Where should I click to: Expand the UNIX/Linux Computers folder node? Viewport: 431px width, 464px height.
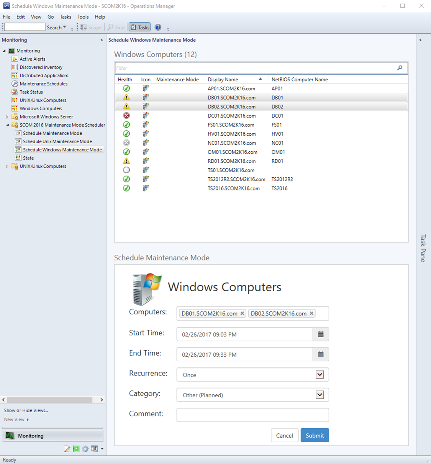[x=7, y=166]
